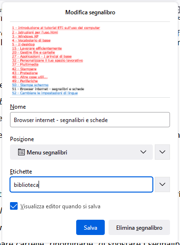The image size is (180, 245).
Task: Toggle Visualizza editor quando si salva checkbox
Action: coord(14,206)
